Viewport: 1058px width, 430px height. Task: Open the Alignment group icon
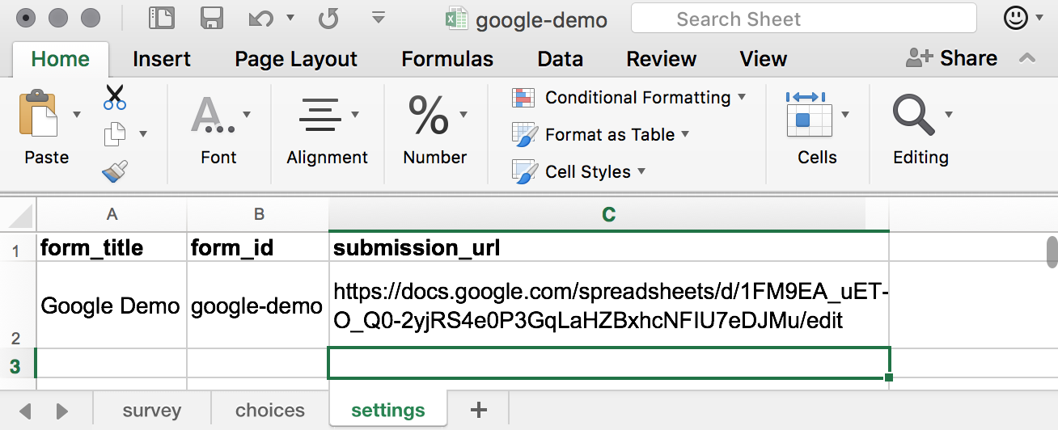(320, 115)
